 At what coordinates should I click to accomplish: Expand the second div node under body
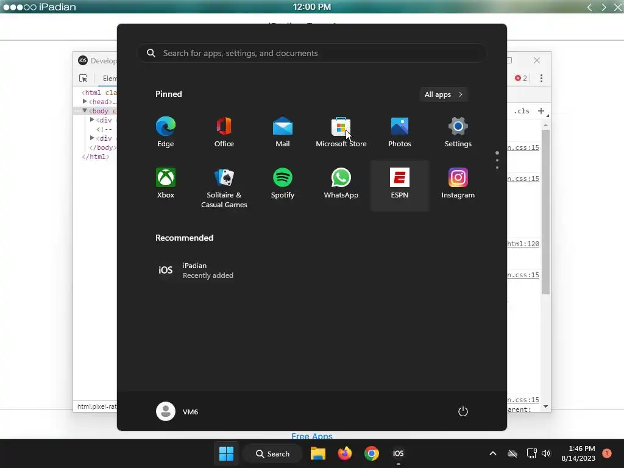[x=92, y=138]
